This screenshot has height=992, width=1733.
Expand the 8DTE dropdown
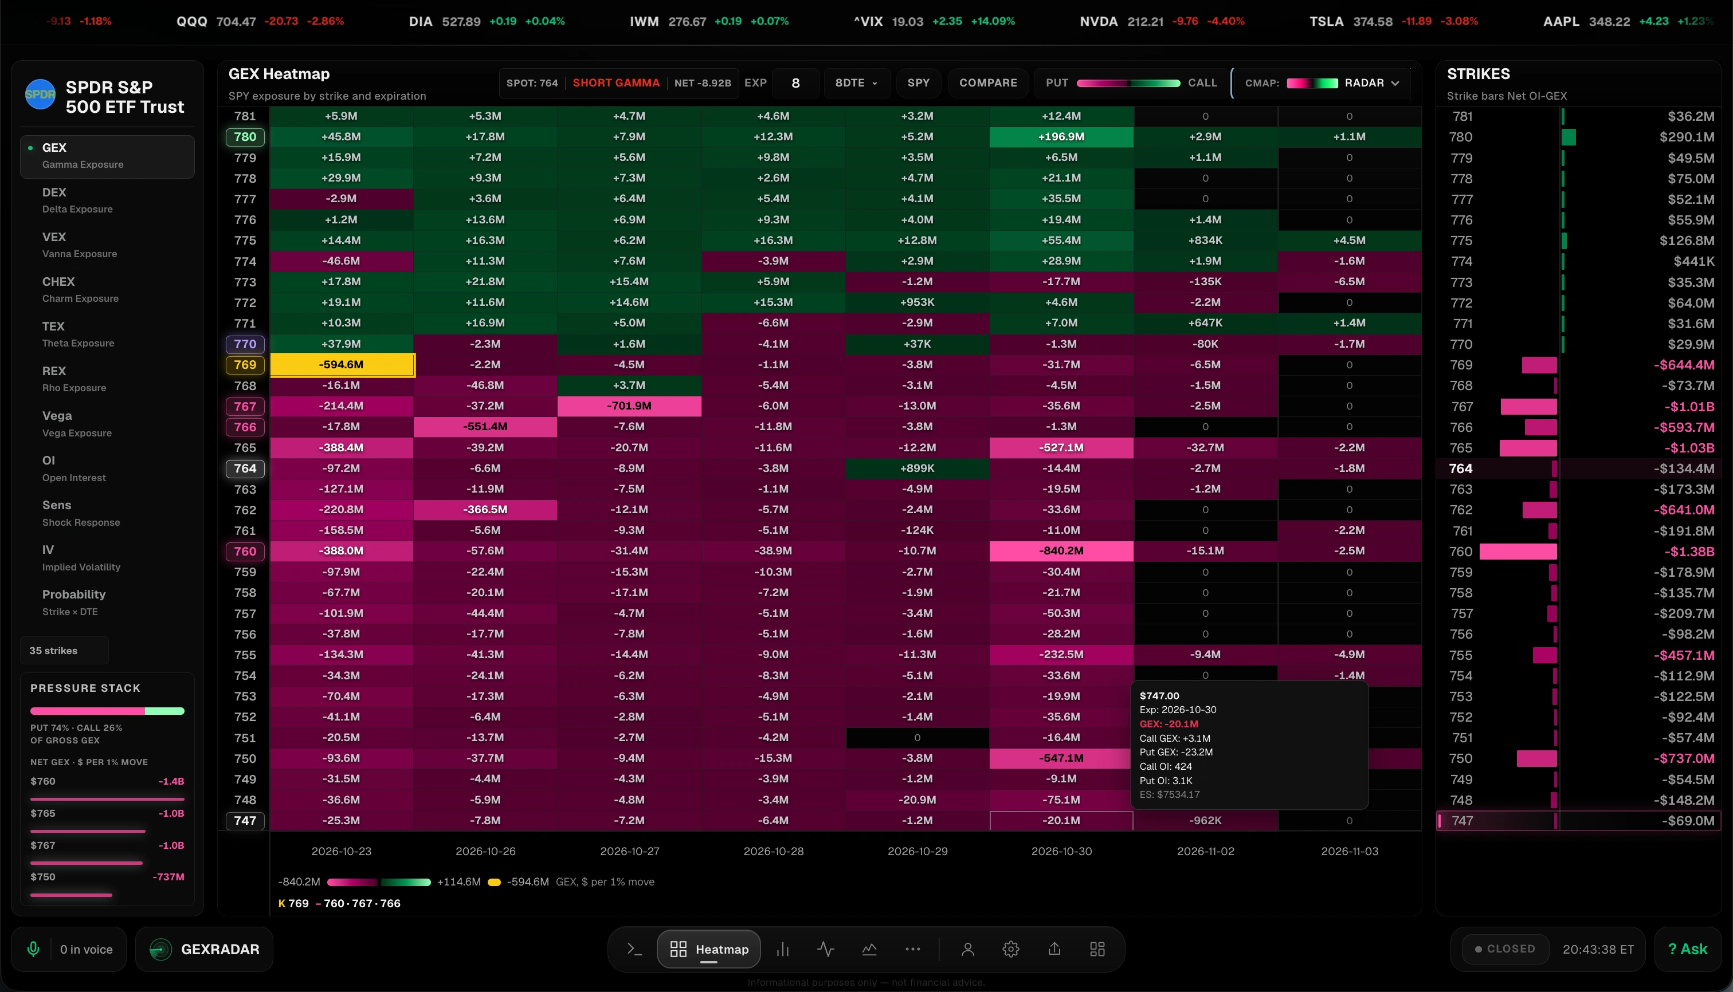click(856, 83)
